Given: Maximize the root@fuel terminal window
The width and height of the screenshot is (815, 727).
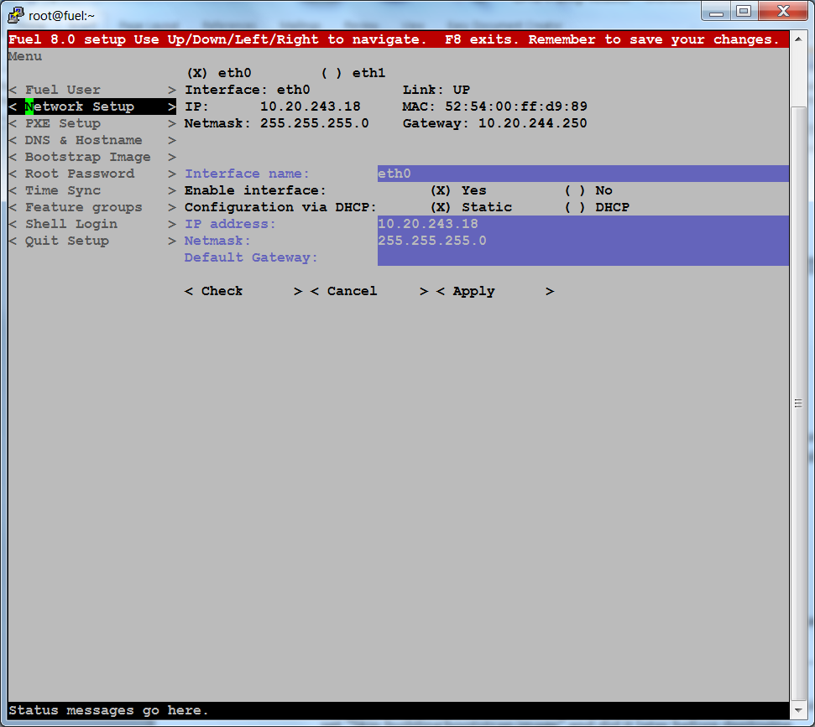Looking at the screenshot, I should coord(744,12).
